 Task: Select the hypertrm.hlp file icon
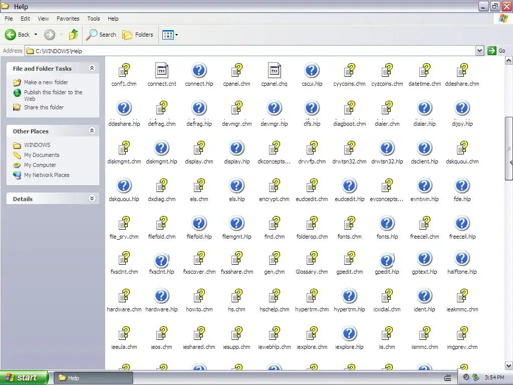[x=349, y=296]
